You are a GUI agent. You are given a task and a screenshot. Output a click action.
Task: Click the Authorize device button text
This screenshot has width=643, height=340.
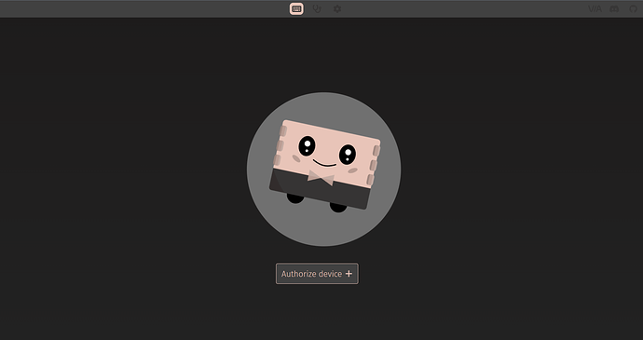click(x=311, y=274)
